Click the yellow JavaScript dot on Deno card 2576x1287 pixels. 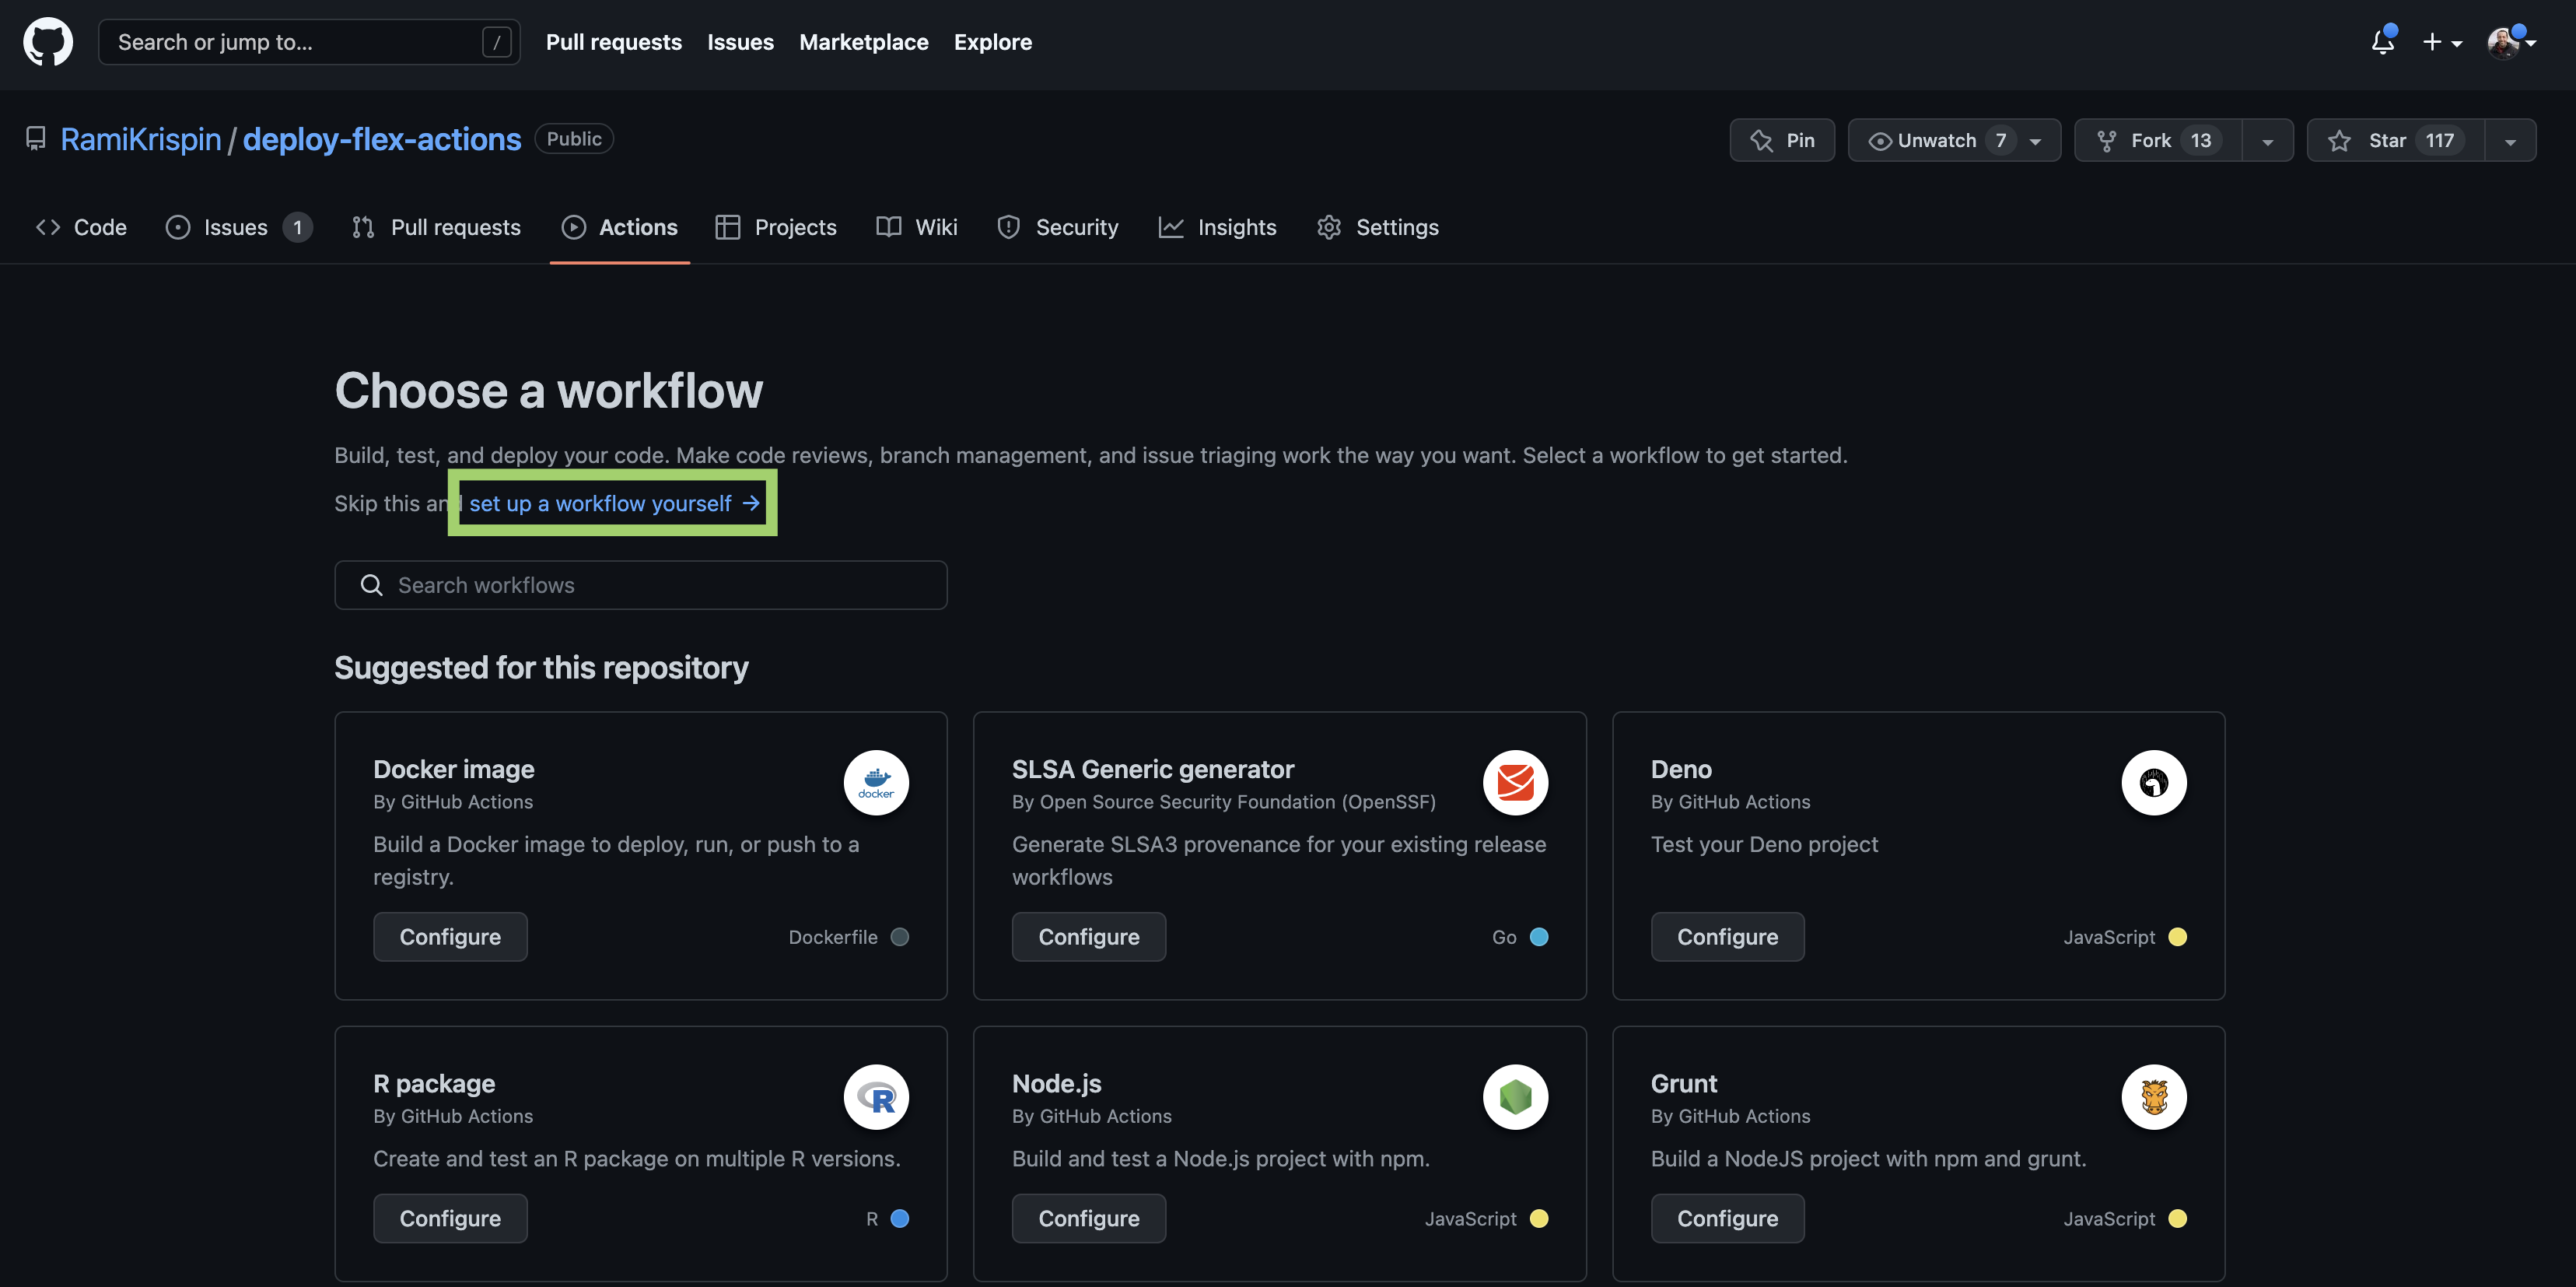pyautogui.click(x=2177, y=937)
